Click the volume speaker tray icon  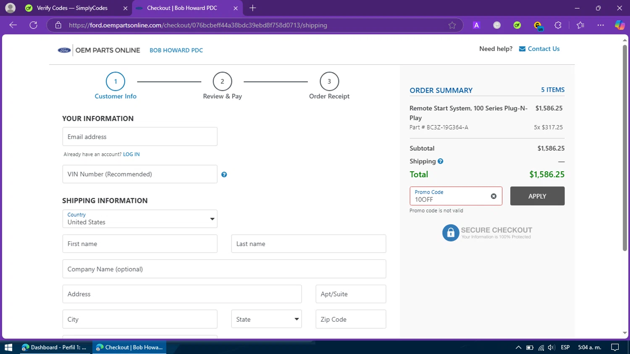point(551,347)
